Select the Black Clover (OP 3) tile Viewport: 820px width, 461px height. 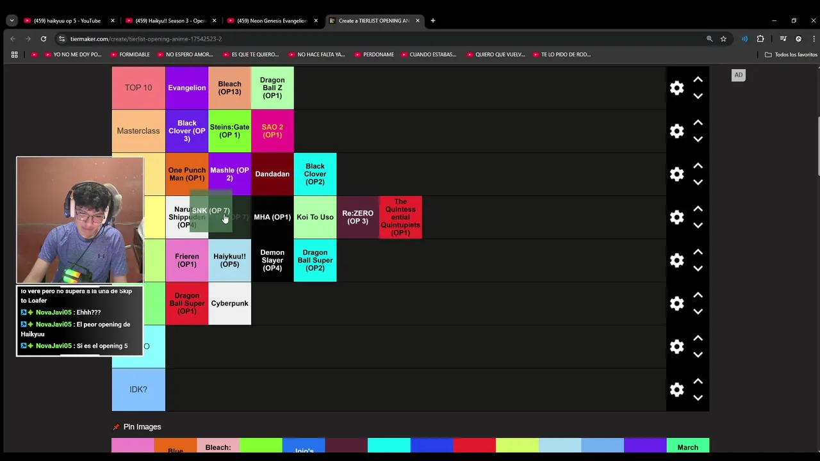point(187,131)
